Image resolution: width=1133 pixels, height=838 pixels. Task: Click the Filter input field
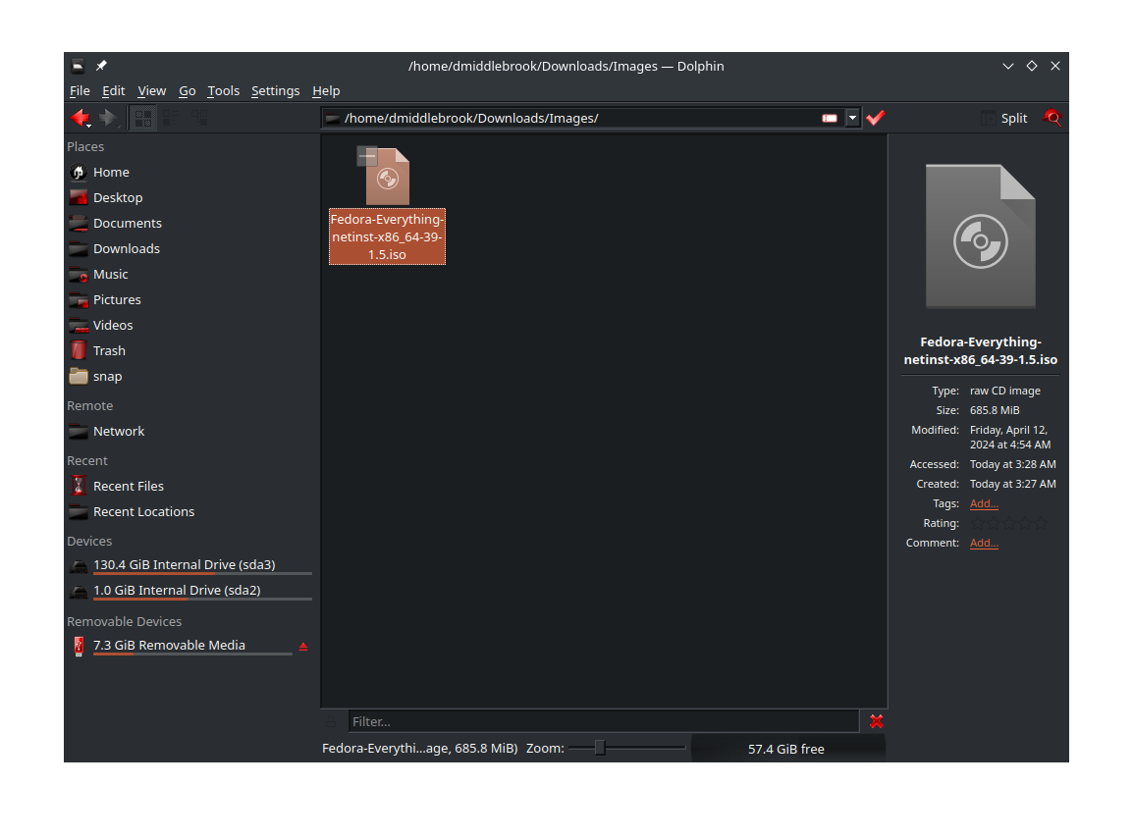(x=604, y=721)
